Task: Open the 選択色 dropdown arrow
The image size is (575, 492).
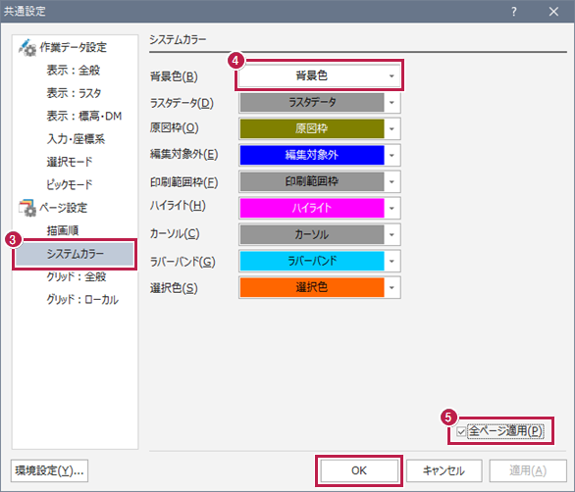Action: pos(392,287)
